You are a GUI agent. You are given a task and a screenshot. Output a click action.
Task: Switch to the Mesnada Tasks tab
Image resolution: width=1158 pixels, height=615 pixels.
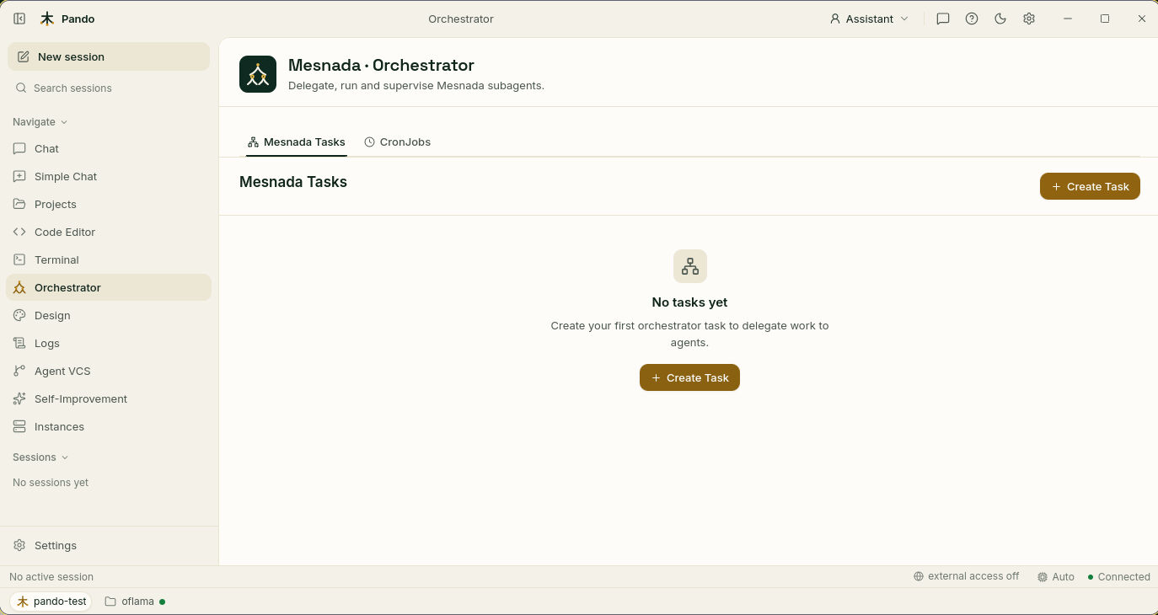(297, 142)
